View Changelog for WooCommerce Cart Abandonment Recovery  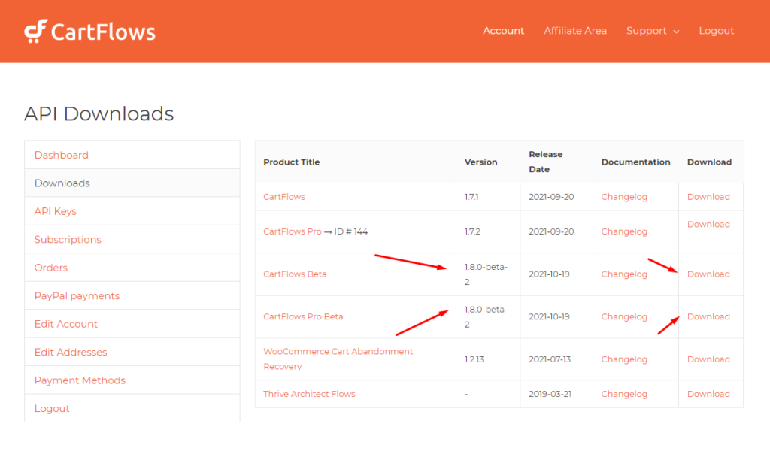[x=624, y=359]
